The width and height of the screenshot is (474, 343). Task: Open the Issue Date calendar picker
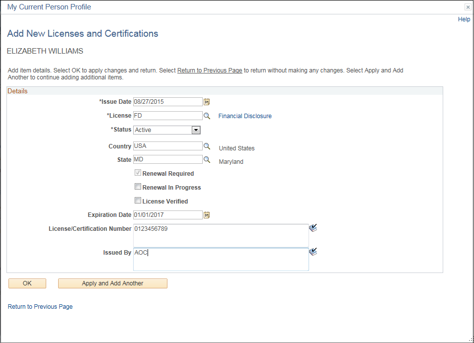(x=207, y=102)
